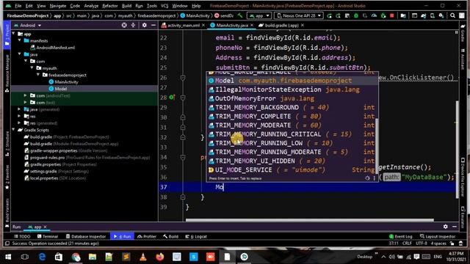Toggle the code fold marker on line 38
The image size is (470, 264).
183,197
